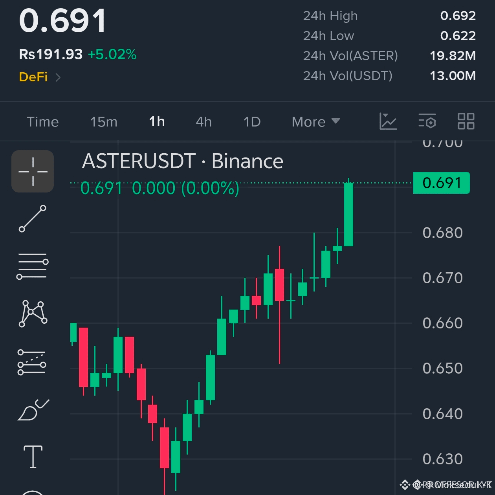This screenshot has width=495, height=495.
Task: Click the +5.02% change text
Action: (x=112, y=54)
